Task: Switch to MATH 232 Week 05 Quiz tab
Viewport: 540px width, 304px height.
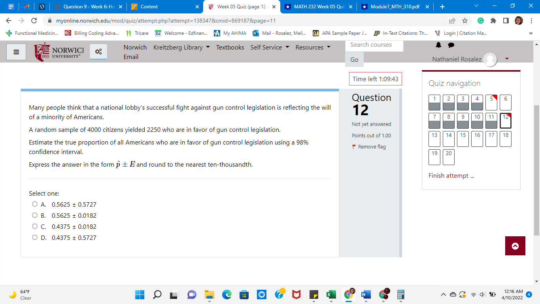Action: click(x=319, y=7)
